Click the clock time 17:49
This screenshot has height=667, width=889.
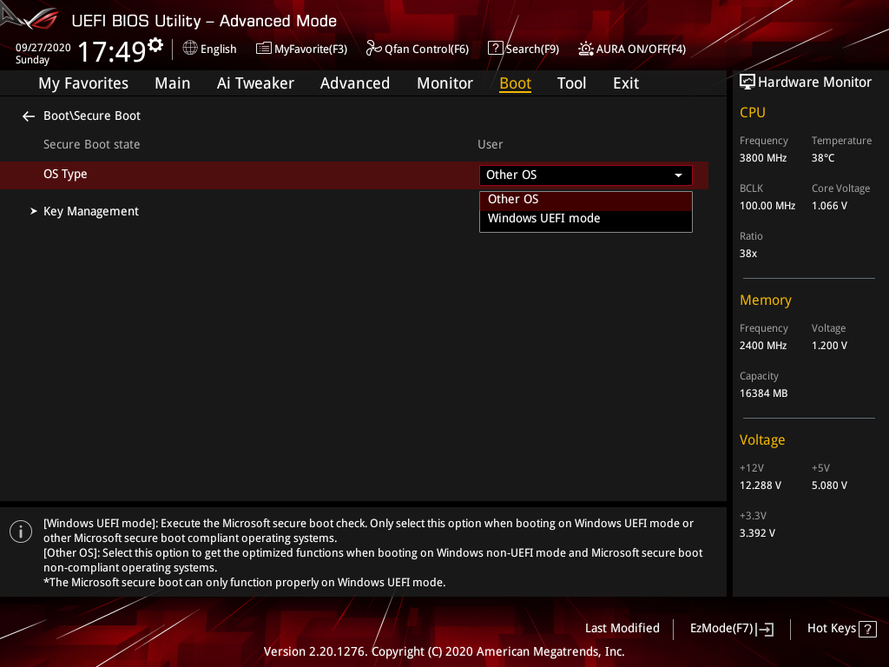click(112, 51)
